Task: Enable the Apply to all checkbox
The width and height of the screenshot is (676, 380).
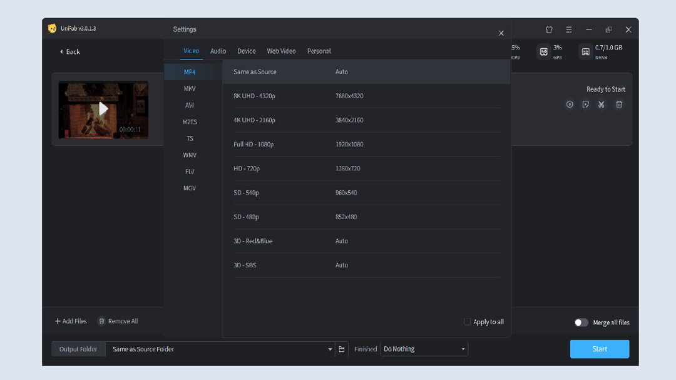Action: click(x=467, y=322)
